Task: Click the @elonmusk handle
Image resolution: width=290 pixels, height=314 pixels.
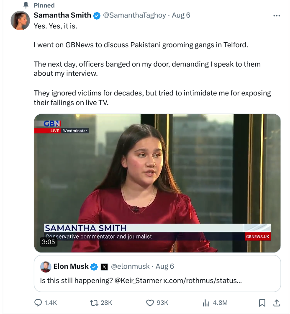Action: click(131, 267)
